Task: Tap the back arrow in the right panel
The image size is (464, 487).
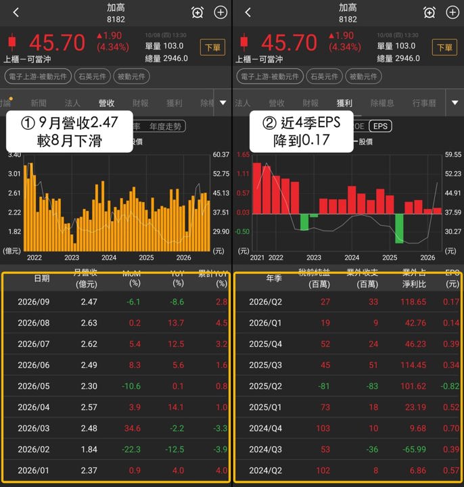Action: [248, 12]
